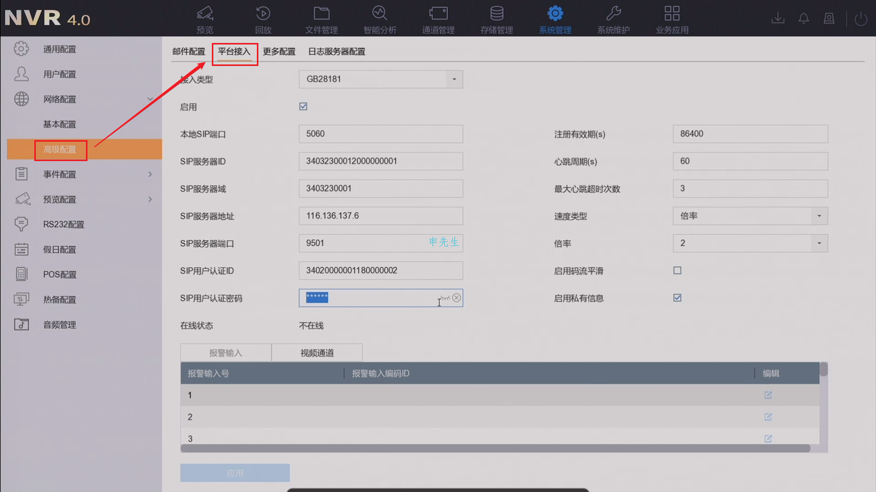
Task: Click the notification bell icon
Action: point(803,18)
